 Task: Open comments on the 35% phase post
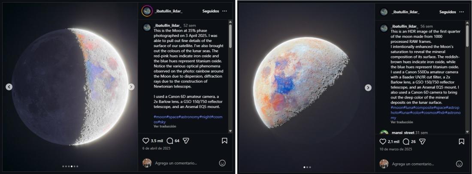point(170,141)
